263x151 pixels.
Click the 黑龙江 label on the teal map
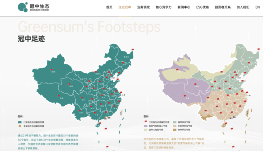(127, 57)
